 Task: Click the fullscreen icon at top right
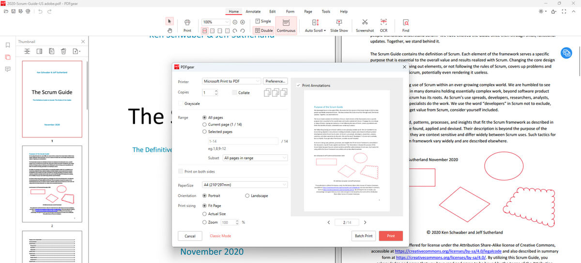(x=564, y=11)
